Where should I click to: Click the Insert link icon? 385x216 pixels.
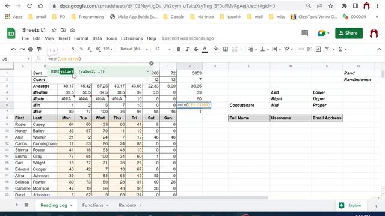tap(301, 49)
